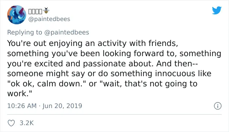The height and width of the screenshot is (132, 229).
Task: View the 3.2K likes count
Action: point(27,123)
